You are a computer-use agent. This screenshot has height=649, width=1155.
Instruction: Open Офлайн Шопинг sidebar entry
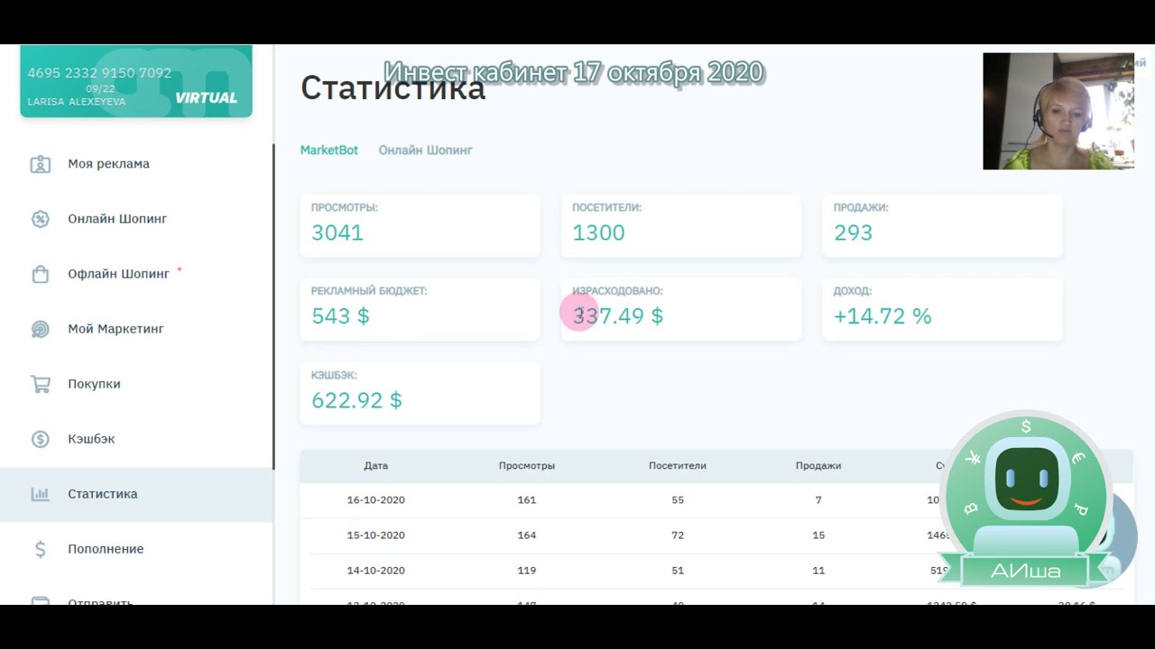(118, 274)
